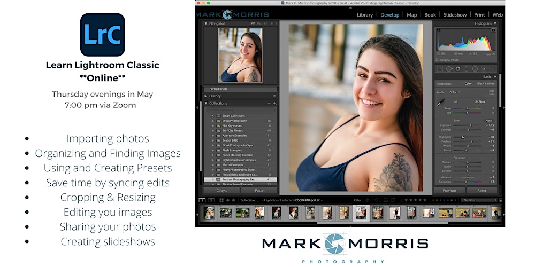Select the Red Eye Correction tool icon
The width and height of the screenshot is (535, 267).
pos(458,69)
